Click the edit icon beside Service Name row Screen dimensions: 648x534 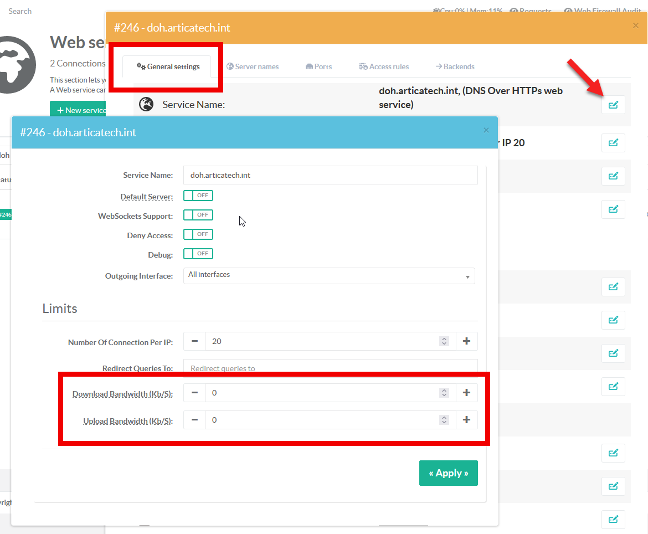tap(613, 105)
